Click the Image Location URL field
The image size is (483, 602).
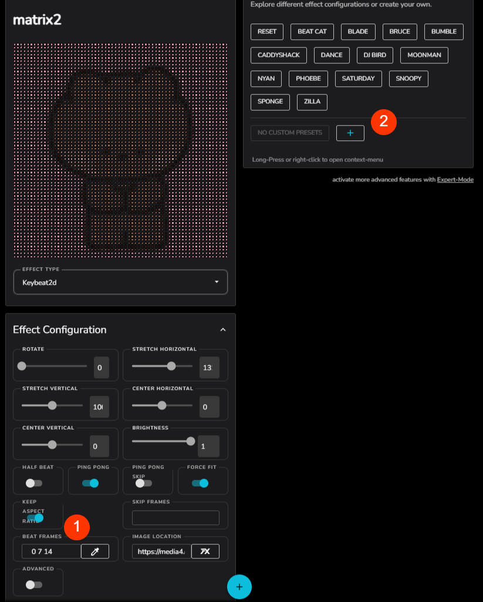161,551
